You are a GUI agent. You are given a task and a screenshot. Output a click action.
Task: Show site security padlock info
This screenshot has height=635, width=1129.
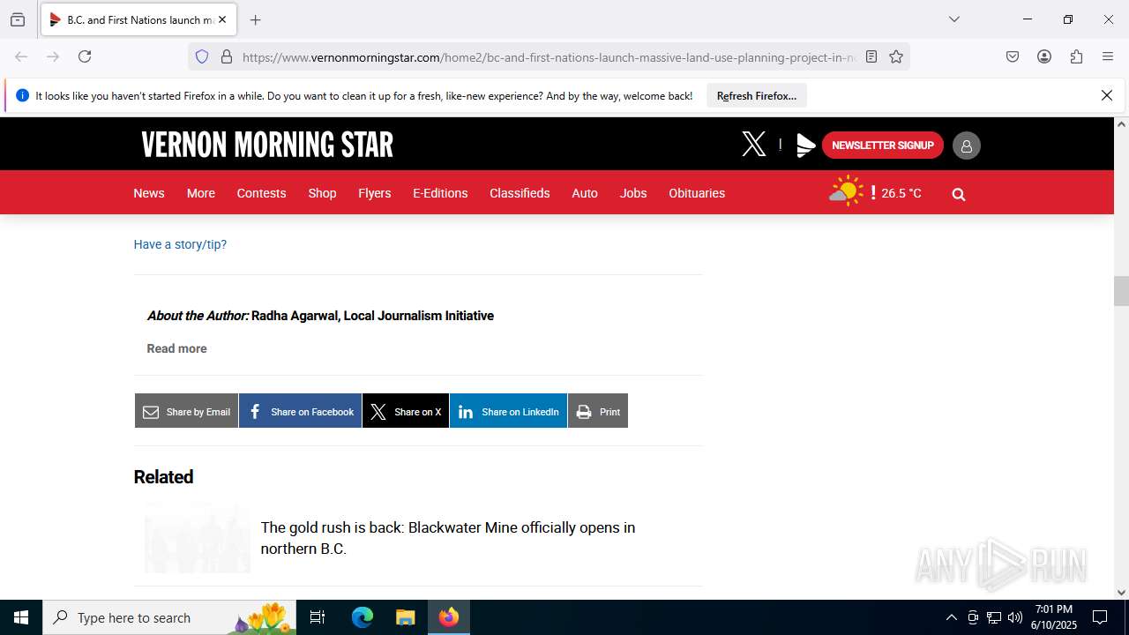[x=227, y=56]
